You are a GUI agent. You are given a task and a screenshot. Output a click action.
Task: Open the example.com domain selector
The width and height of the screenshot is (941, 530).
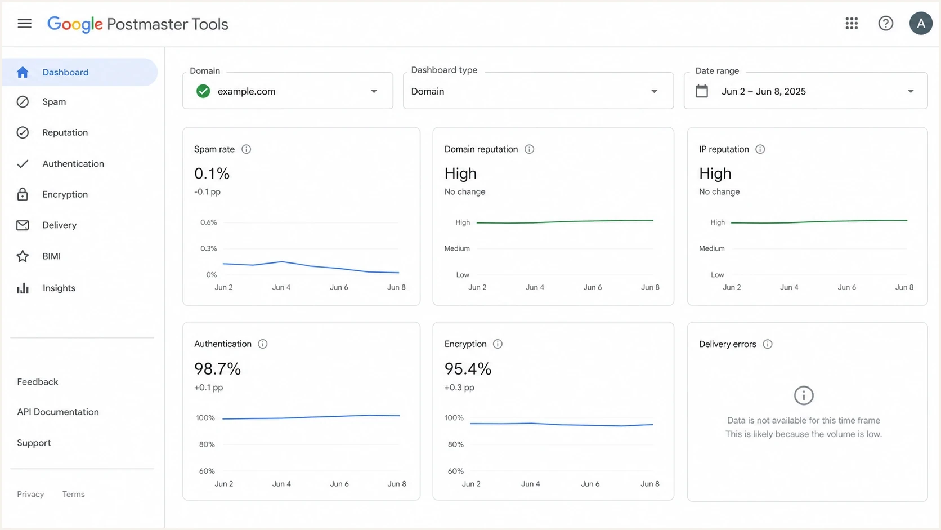(288, 91)
